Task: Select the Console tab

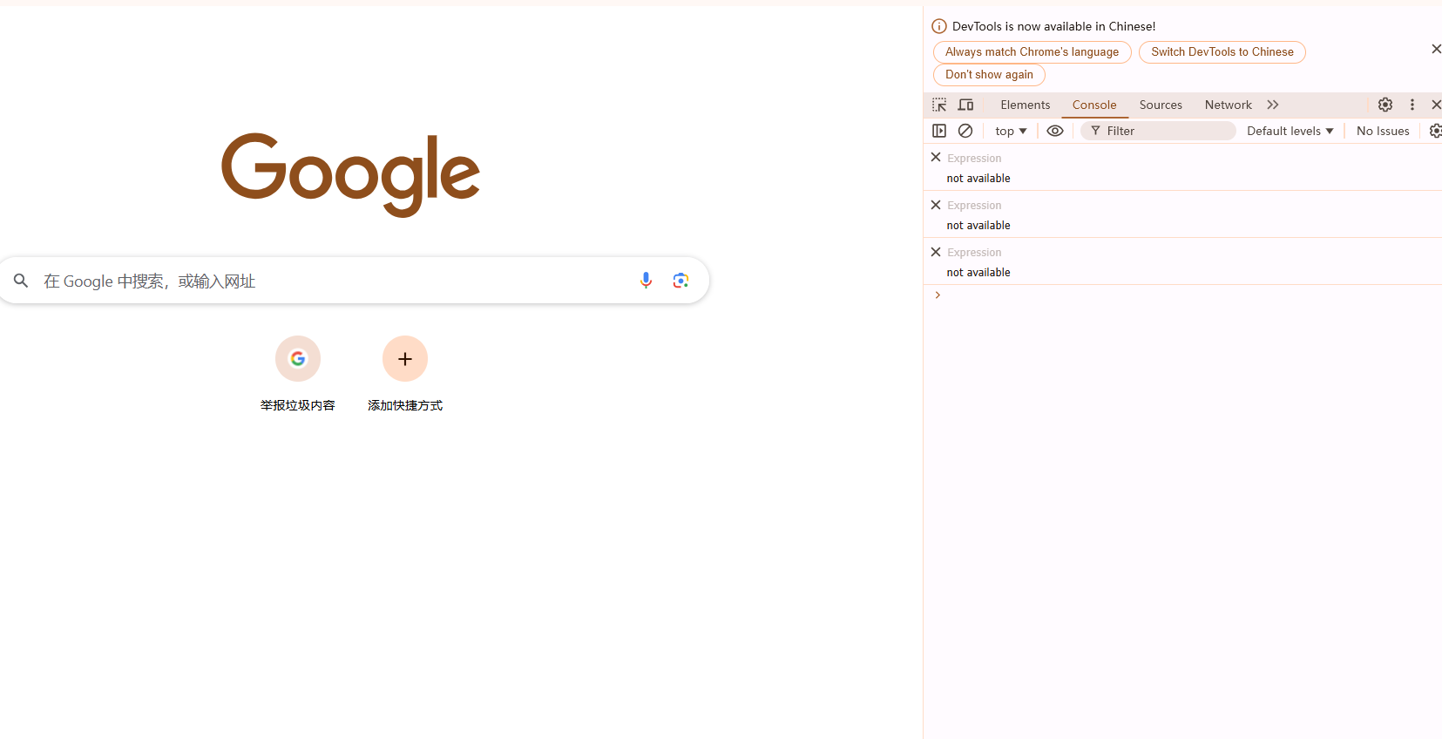Action: pyautogui.click(x=1094, y=105)
